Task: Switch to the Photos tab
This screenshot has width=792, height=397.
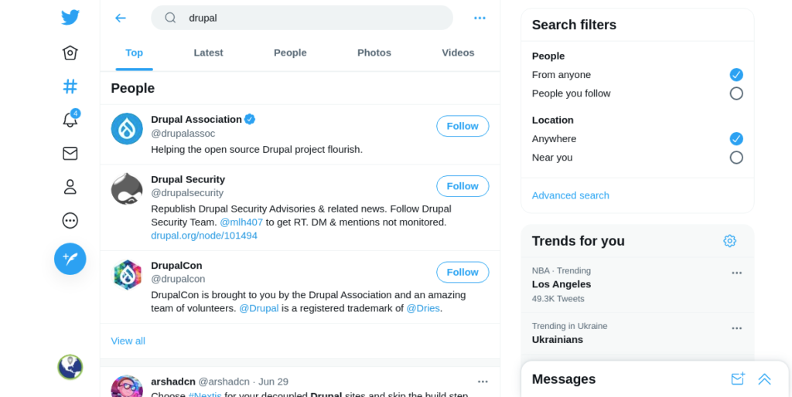Action: tap(374, 53)
